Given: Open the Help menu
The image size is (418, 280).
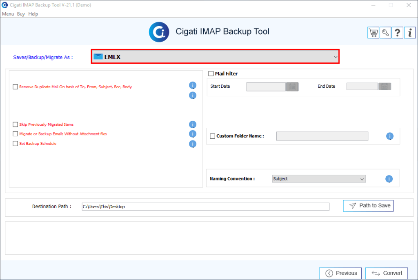Looking at the screenshot, I should [33, 14].
